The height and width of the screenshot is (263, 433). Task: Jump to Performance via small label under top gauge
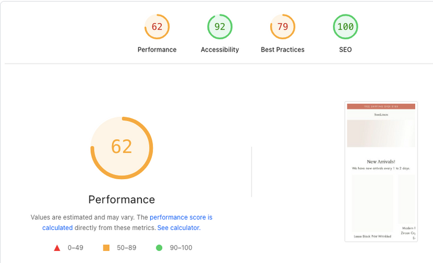pos(157,50)
